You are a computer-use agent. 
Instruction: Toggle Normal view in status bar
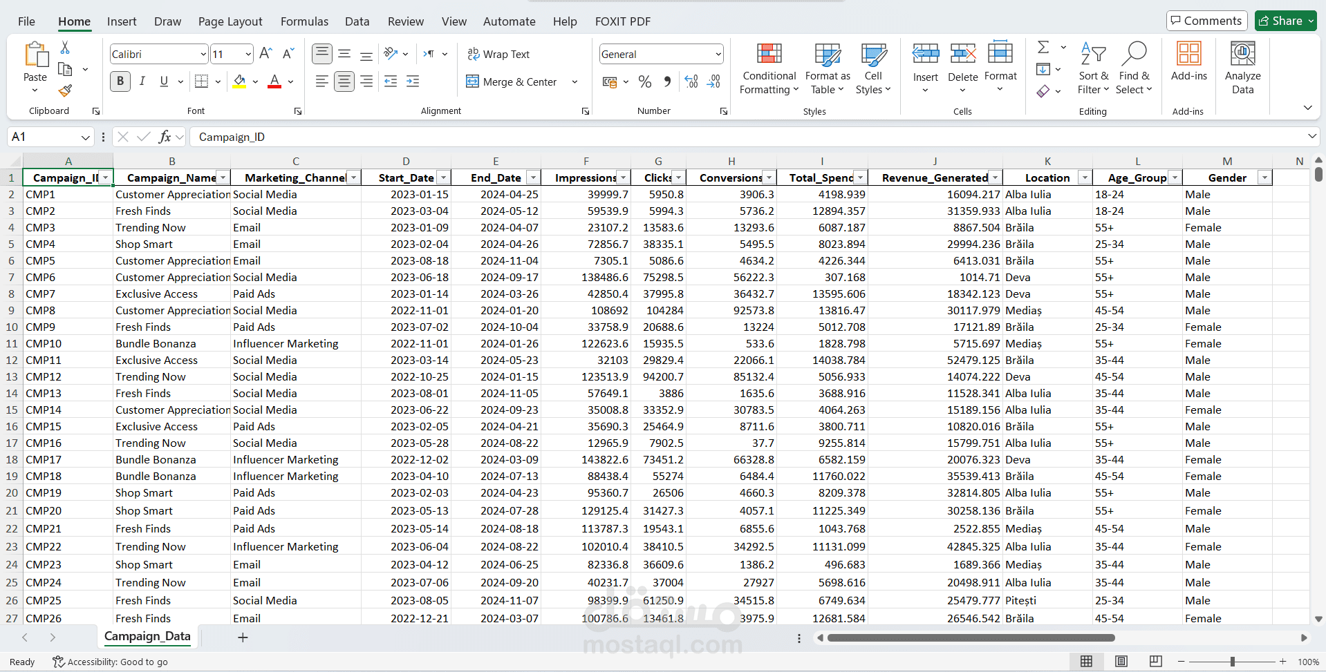(1087, 662)
